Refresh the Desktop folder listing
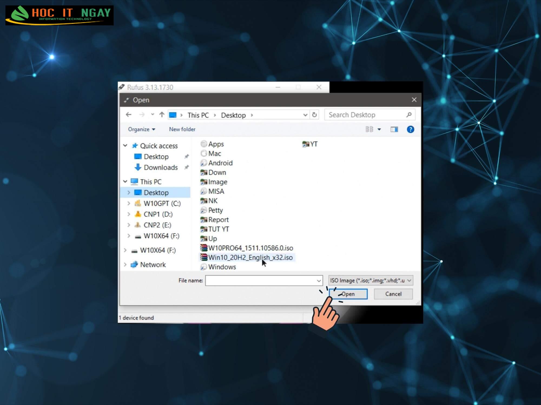 click(x=314, y=115)
